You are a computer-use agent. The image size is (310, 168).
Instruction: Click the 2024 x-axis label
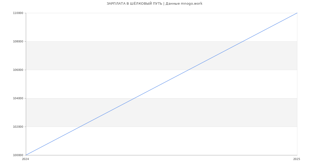click(25, 159)
